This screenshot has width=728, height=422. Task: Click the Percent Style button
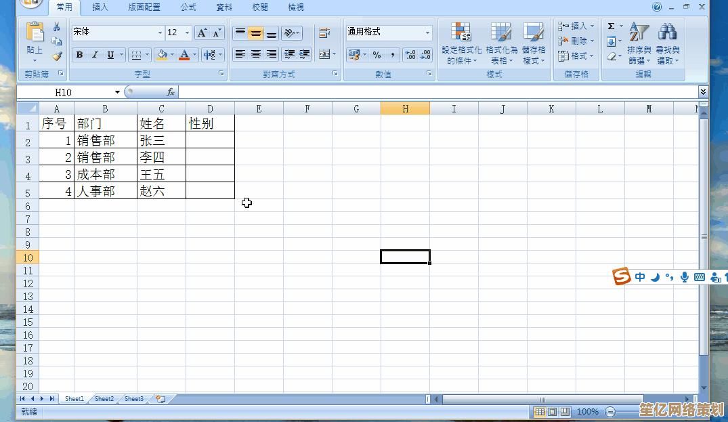(377, 56)
